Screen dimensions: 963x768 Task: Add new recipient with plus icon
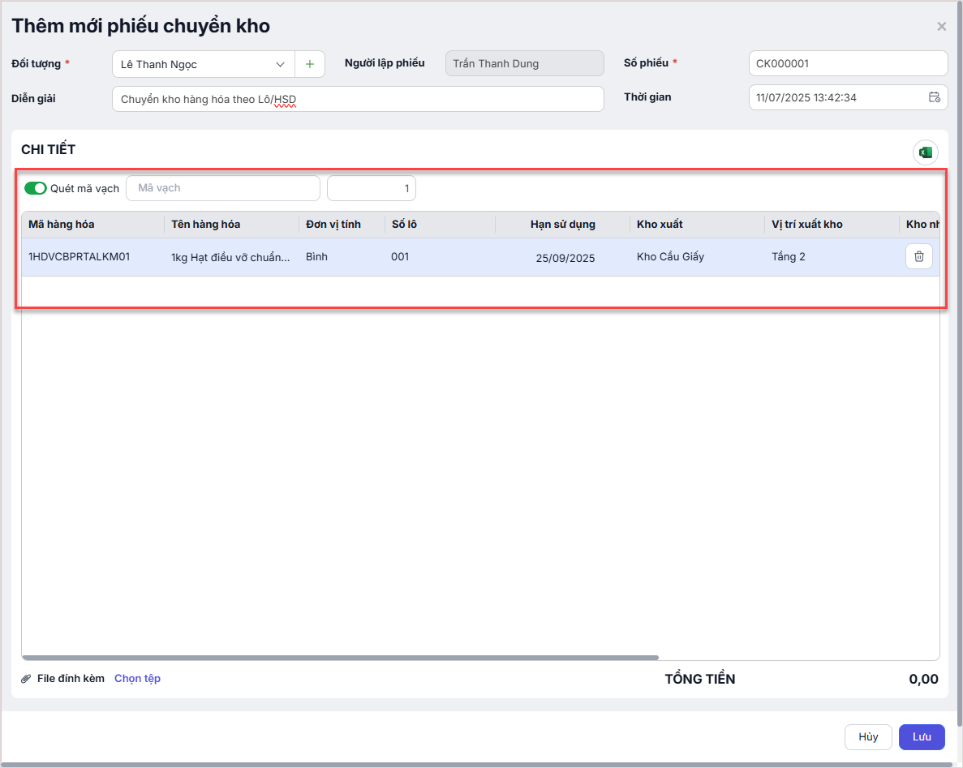click(x=309, y=64)
